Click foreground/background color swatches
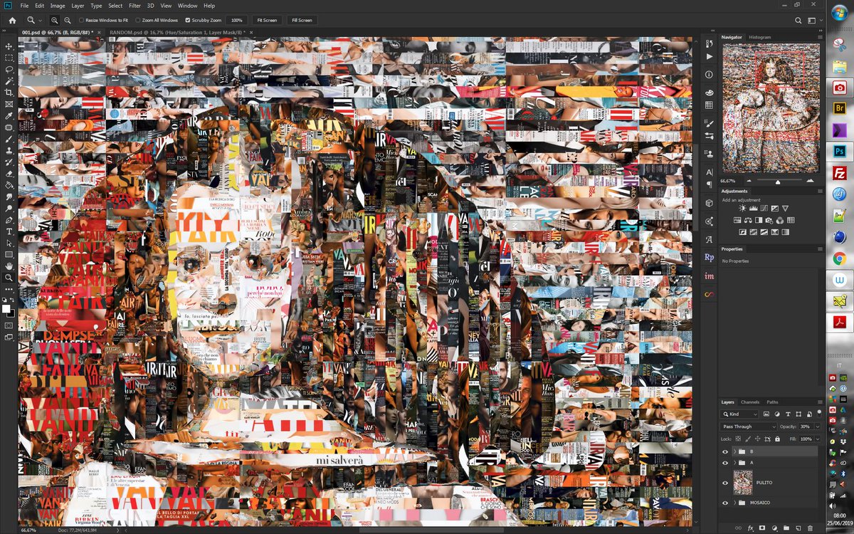Screen dimensions: 854x534 pyautogui.click(x=9, y=310)
